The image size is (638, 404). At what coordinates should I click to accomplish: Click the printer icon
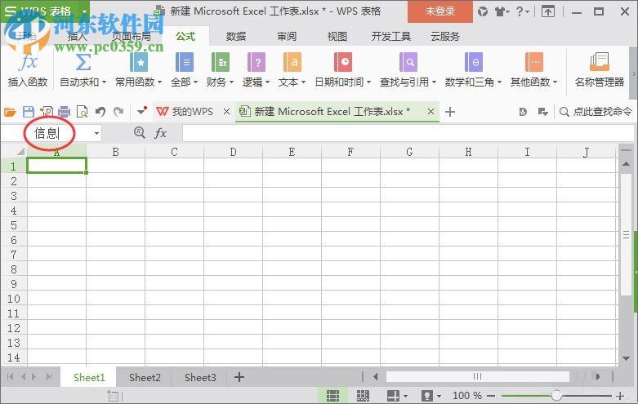point(65,111)
